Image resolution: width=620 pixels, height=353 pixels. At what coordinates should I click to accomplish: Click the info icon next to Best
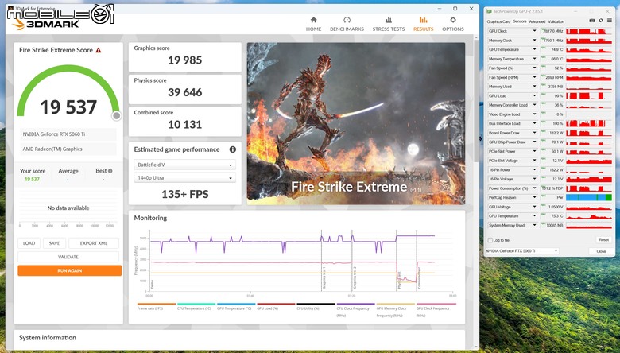pos(110,171)
